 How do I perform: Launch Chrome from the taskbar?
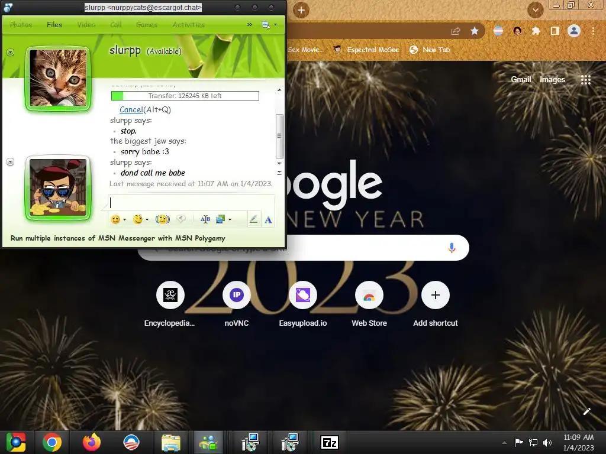(52, 442)
